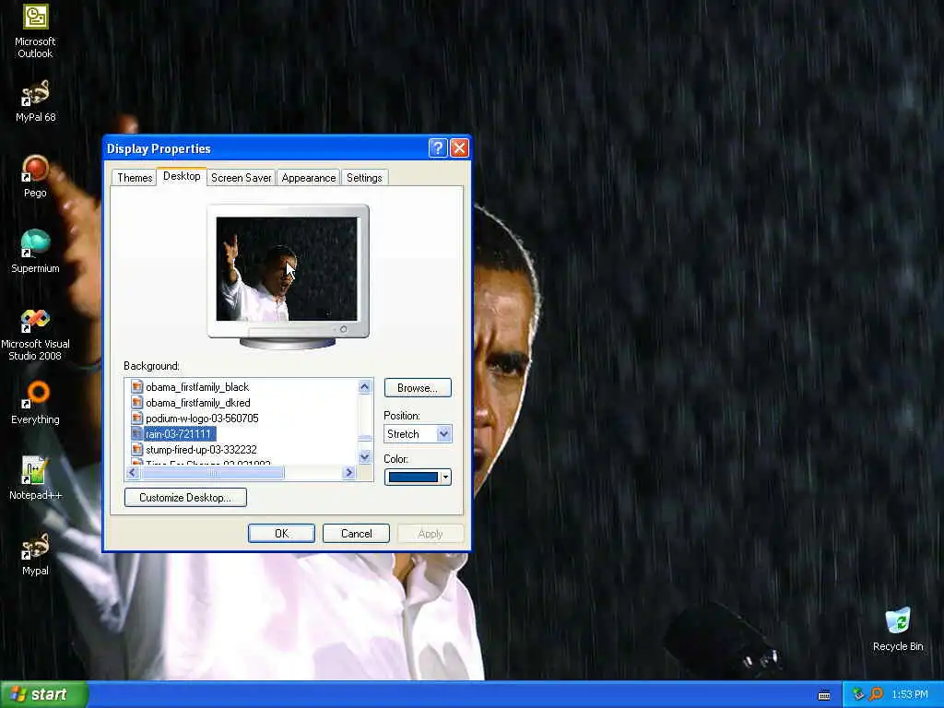Select the Pego desktop icon
The height and width of the screenshot is (708, 944).
[36, 176]
